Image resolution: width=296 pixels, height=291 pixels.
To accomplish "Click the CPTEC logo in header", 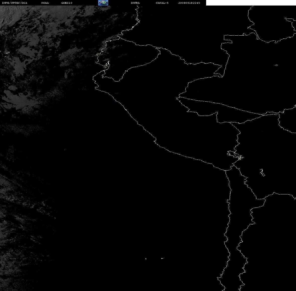I will [103, 3].
